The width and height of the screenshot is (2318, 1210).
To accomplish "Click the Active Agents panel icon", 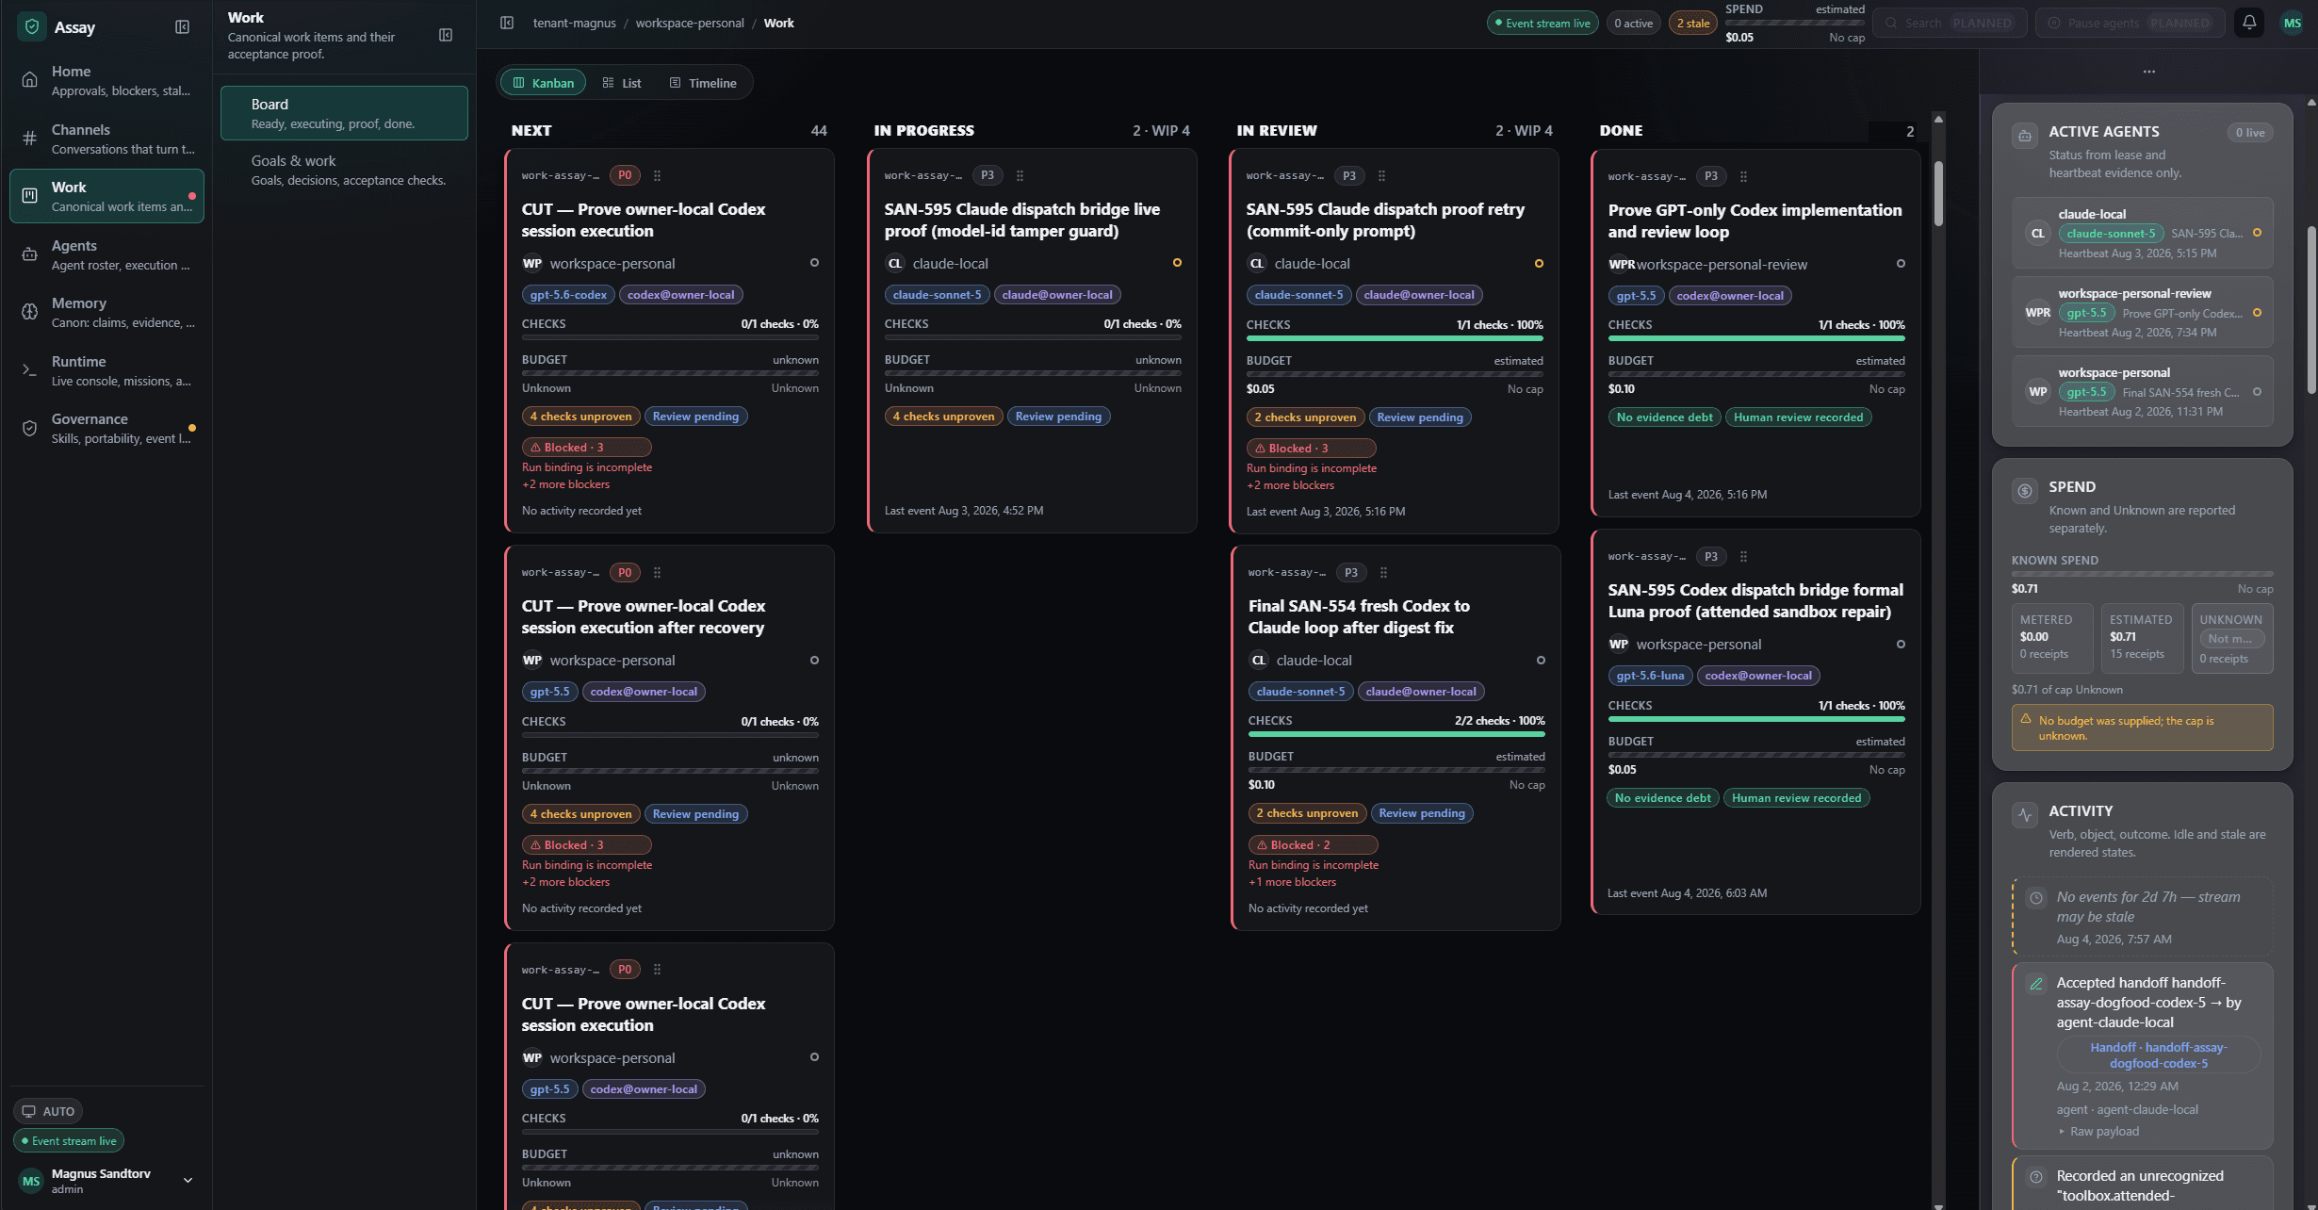I will pos(2025,136).
